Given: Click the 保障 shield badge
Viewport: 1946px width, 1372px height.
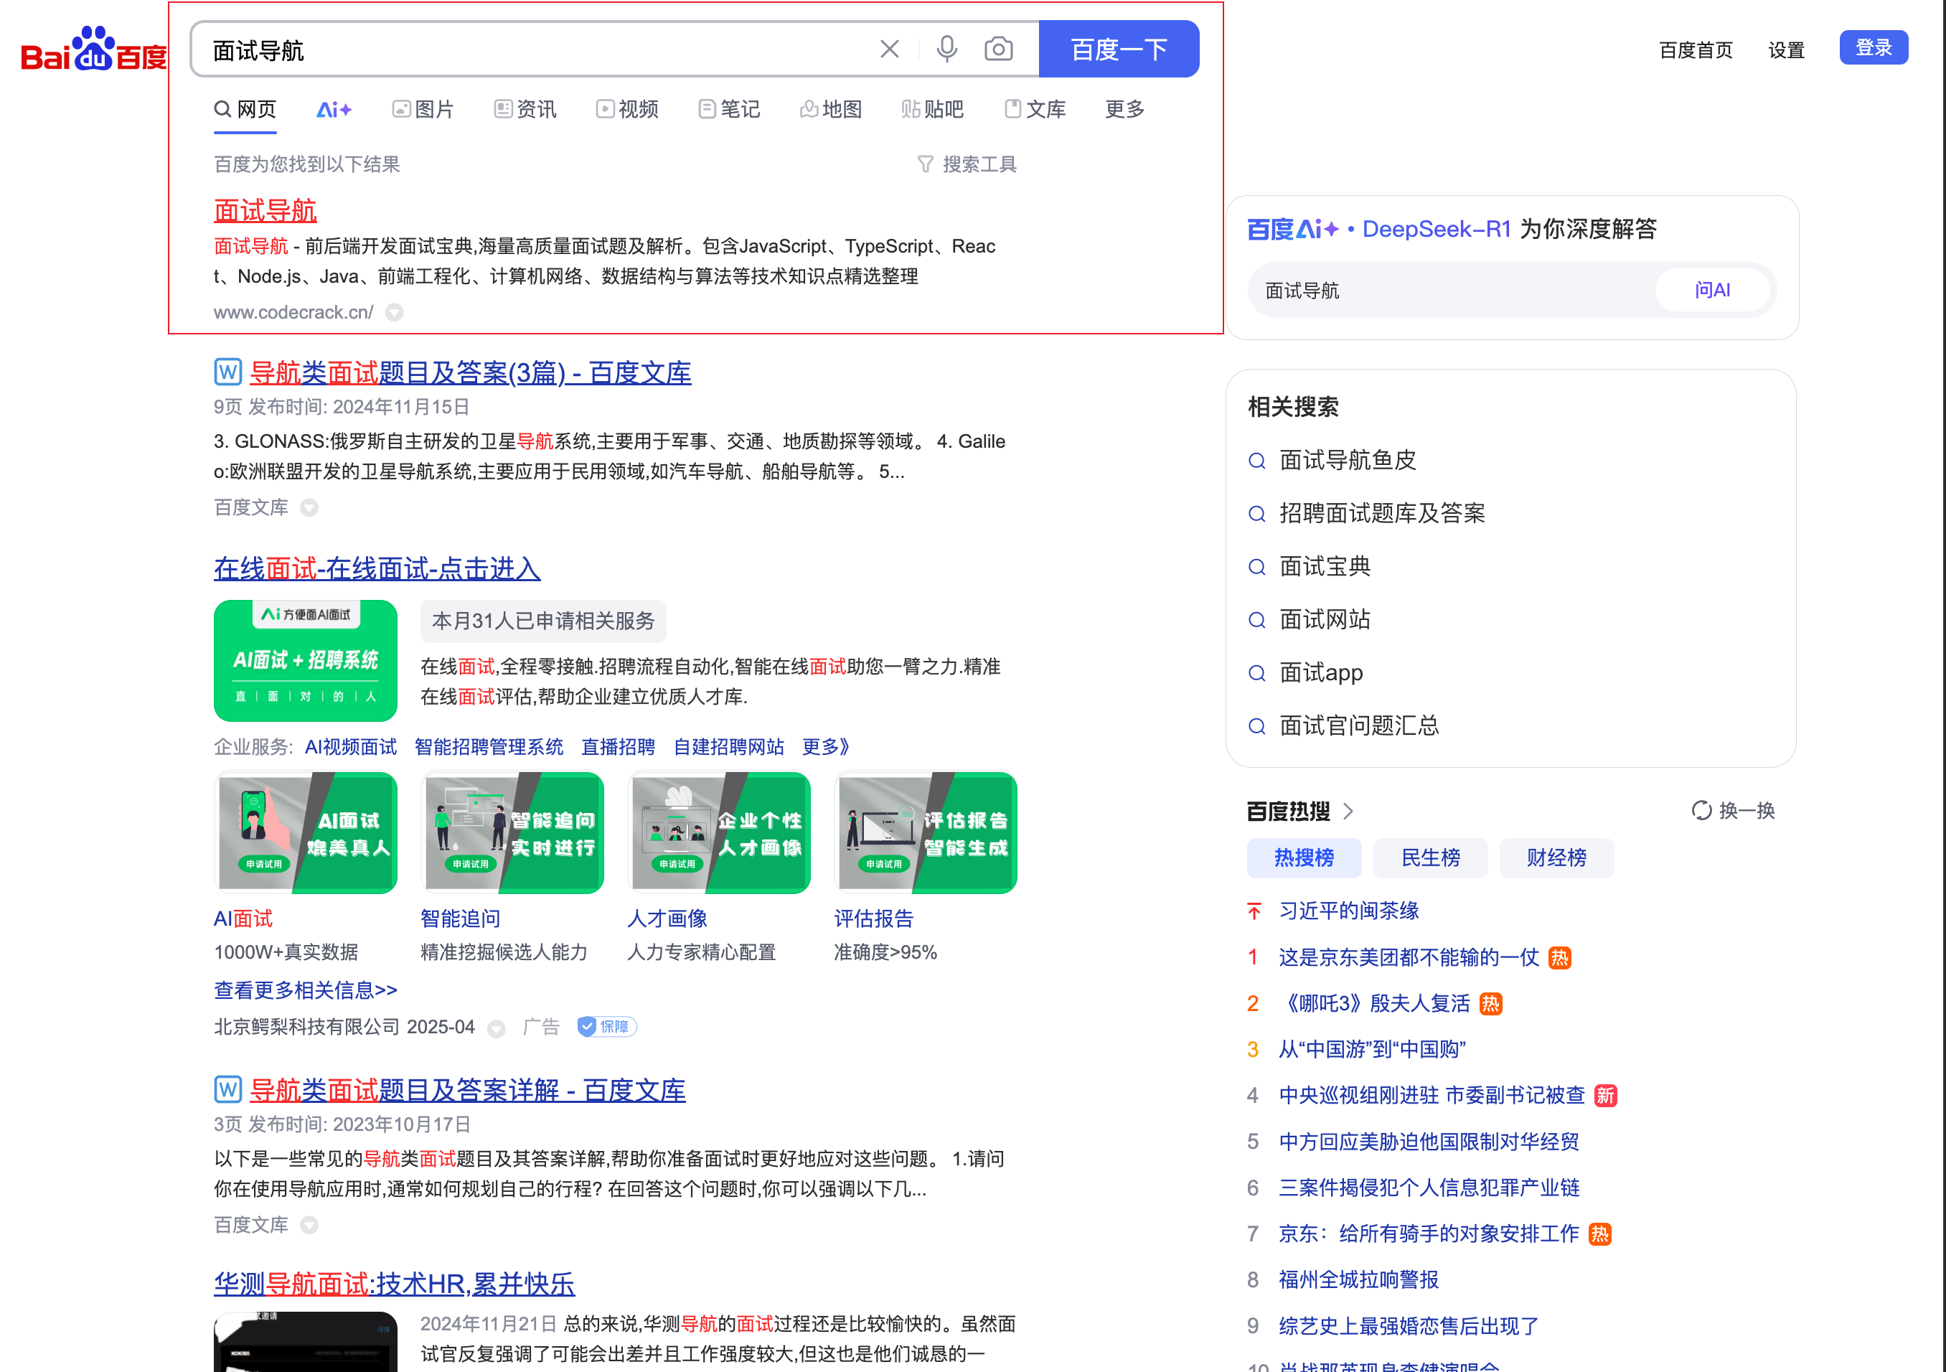Looking at the screenshot, I should pyautogui.click(x=607, y=1027).
